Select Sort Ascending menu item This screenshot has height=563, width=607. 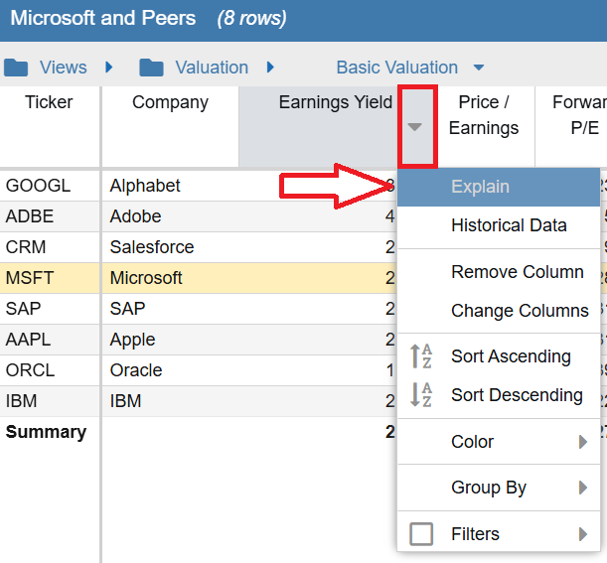pyautogui.click(x=499, y=356)
